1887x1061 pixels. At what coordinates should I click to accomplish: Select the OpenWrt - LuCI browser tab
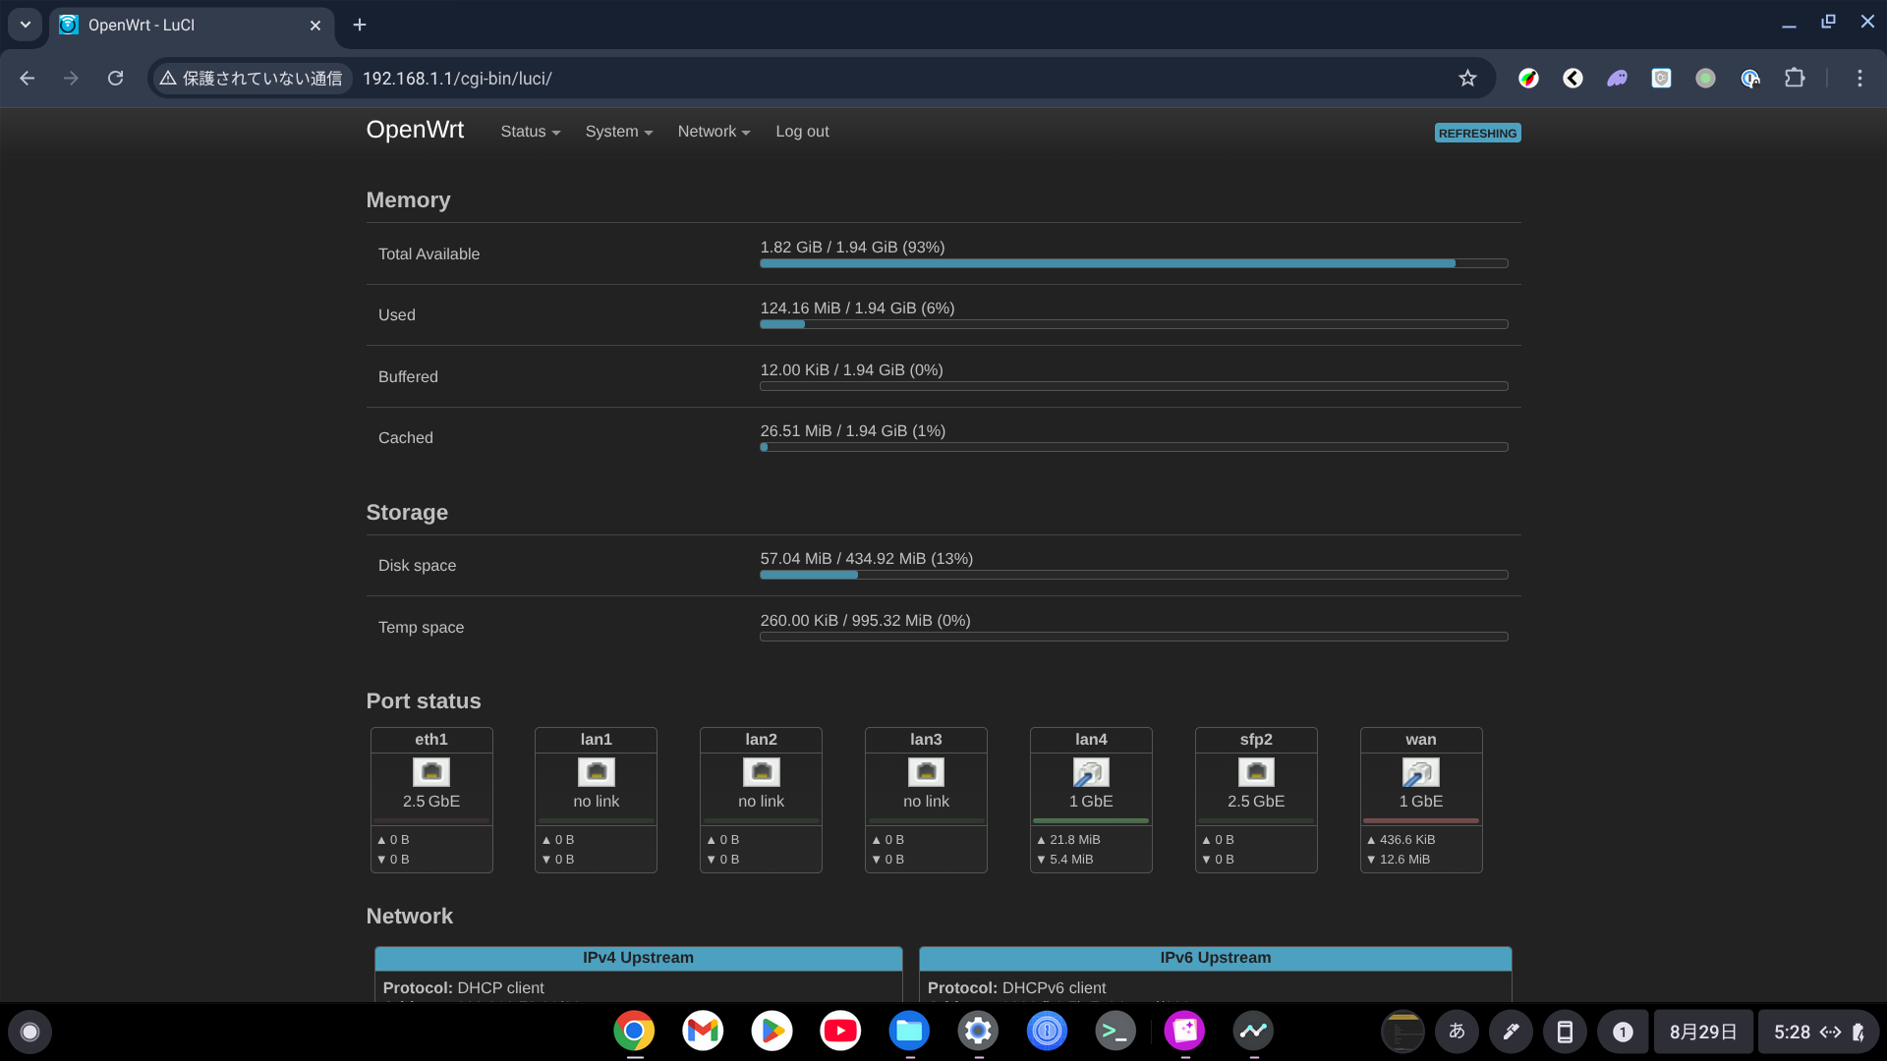tap(177, 26)
